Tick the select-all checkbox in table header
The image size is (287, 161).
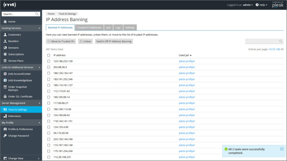coord(49,55)
